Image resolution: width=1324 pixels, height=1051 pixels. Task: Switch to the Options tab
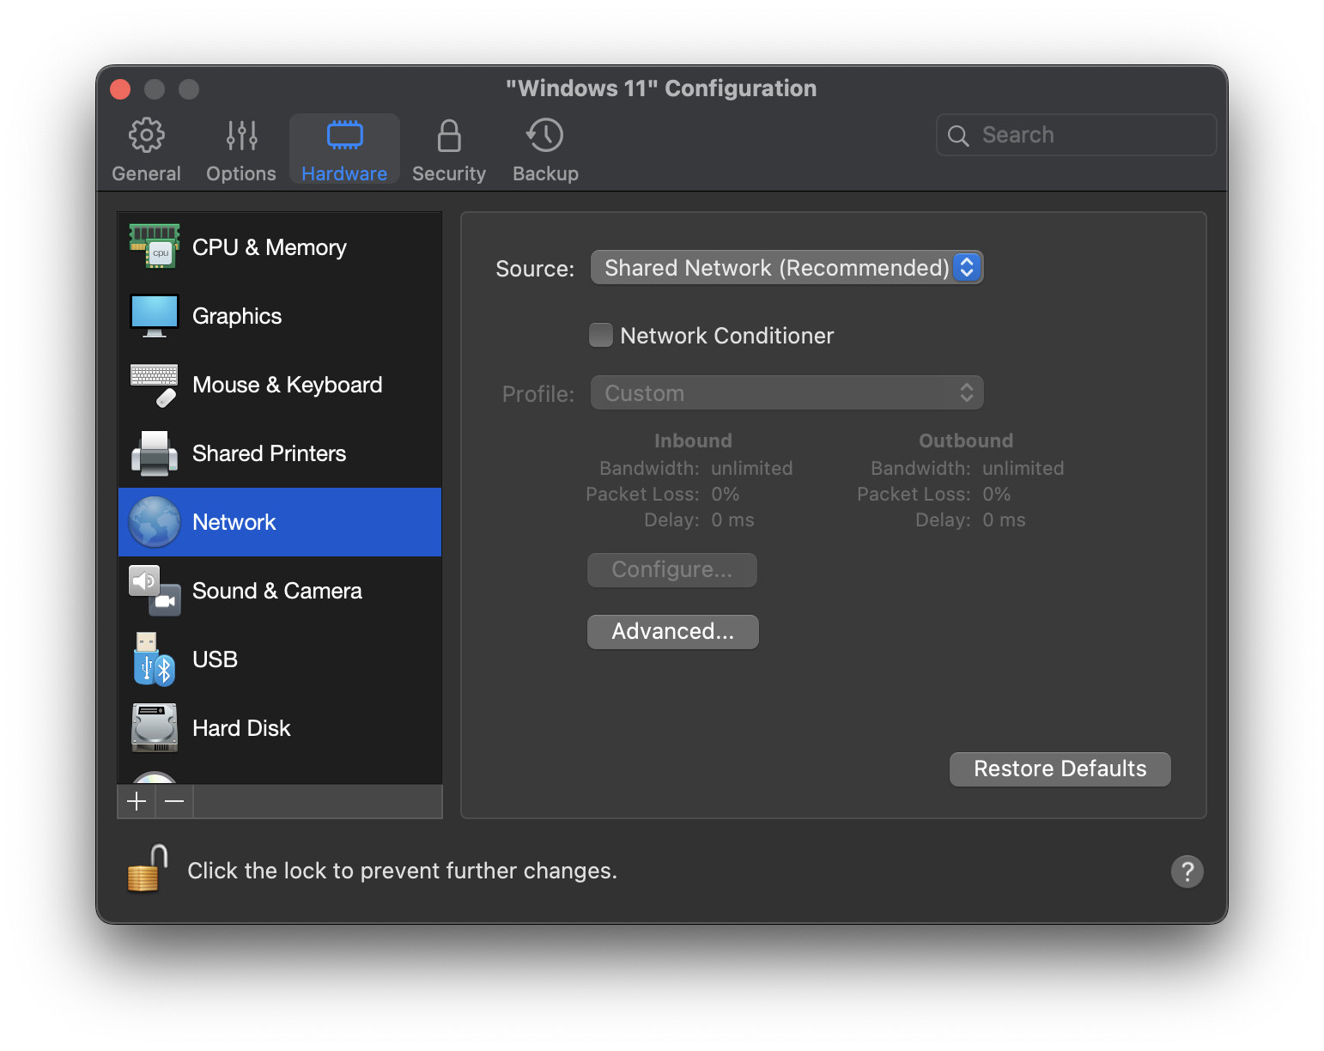[x=240, y=148]
